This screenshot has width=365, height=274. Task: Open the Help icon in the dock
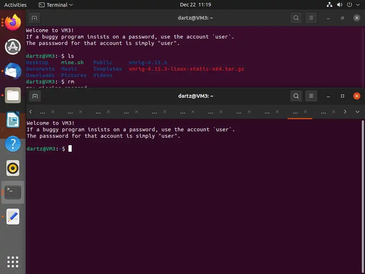pos(13,144)
